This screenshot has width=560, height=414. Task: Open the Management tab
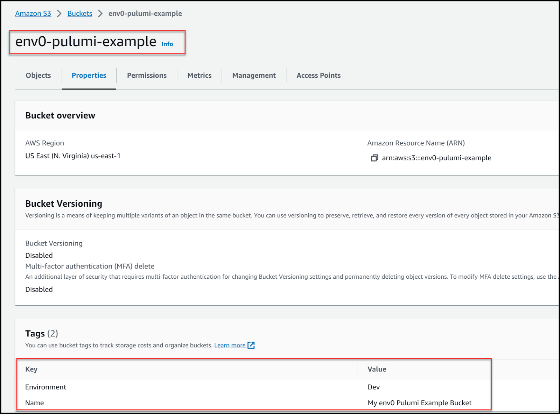point(254,76)
